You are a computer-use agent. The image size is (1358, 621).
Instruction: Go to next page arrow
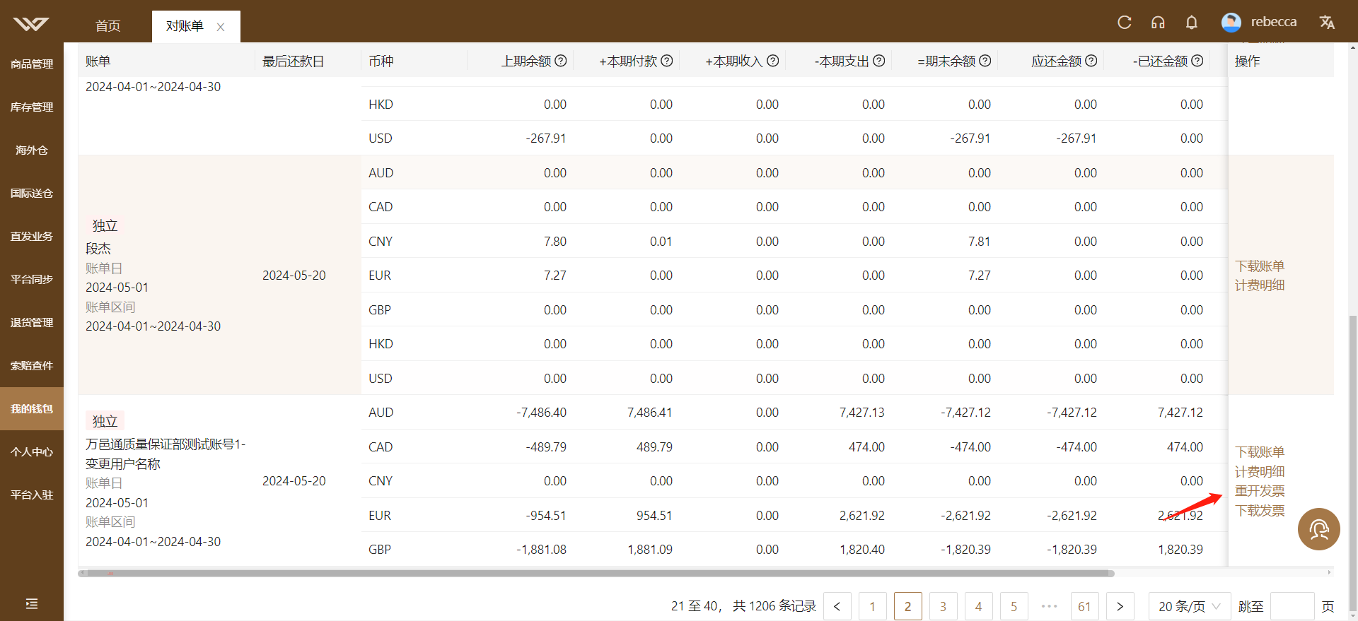[x=1120, y=606]
